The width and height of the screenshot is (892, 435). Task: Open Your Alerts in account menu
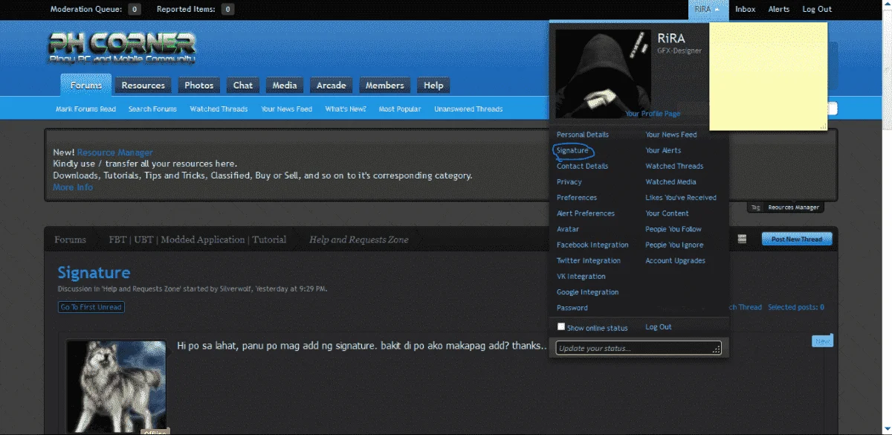pyautogui.click(x=663, y=150)
